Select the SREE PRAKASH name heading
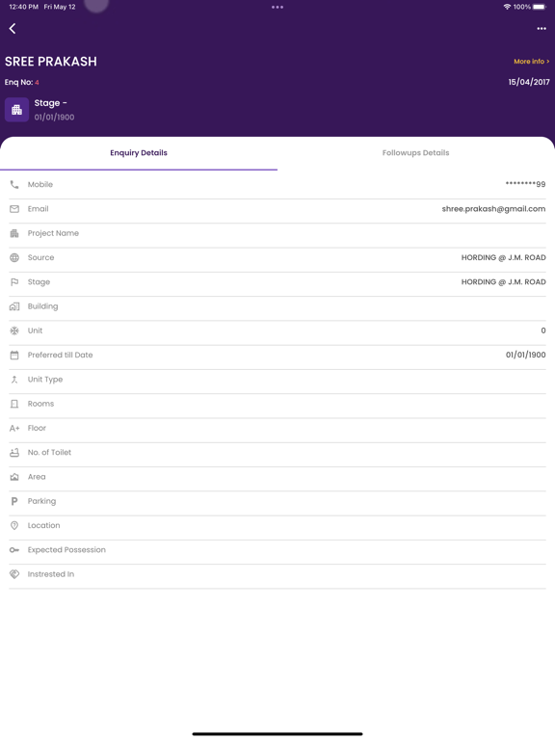 click(x=51, y=62)
